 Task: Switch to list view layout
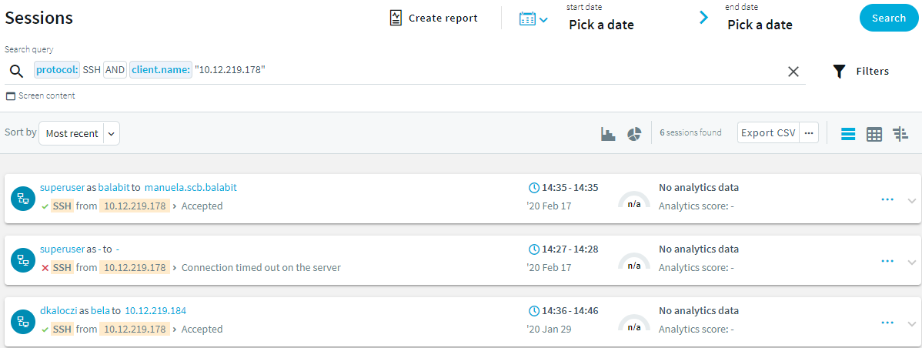point(848,134)
